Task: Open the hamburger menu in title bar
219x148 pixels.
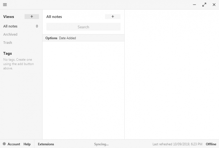Action: (x=5, y=5)
